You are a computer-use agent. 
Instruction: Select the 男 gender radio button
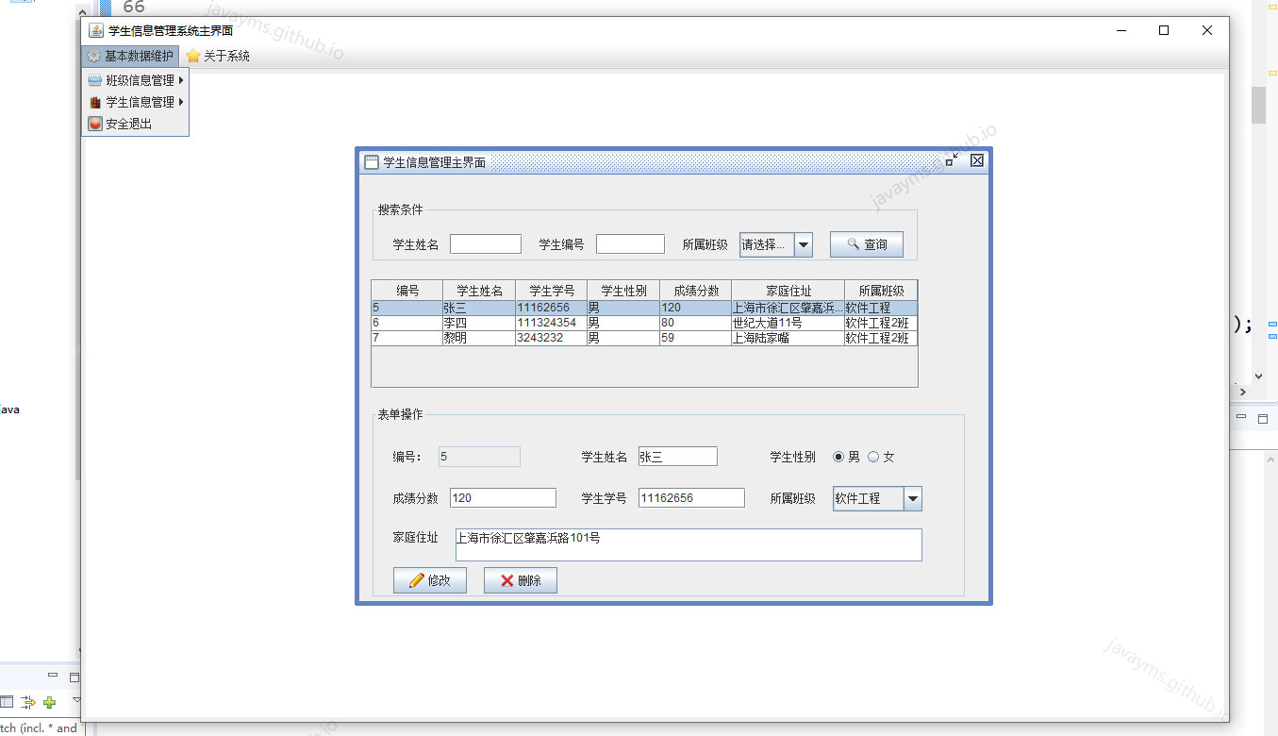tap(838, 456)
